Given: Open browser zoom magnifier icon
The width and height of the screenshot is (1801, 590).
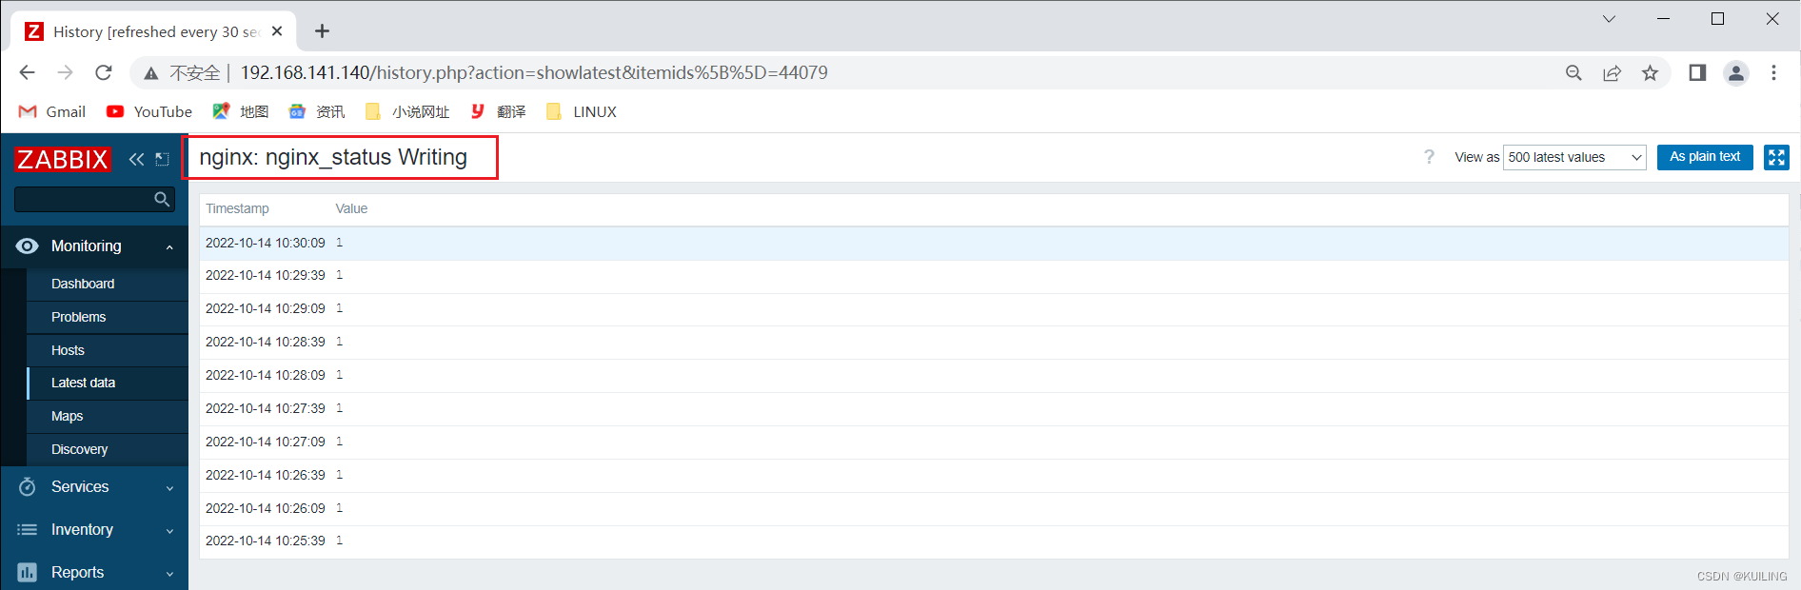Looking at the screenshot, I should pos(1573,72).
